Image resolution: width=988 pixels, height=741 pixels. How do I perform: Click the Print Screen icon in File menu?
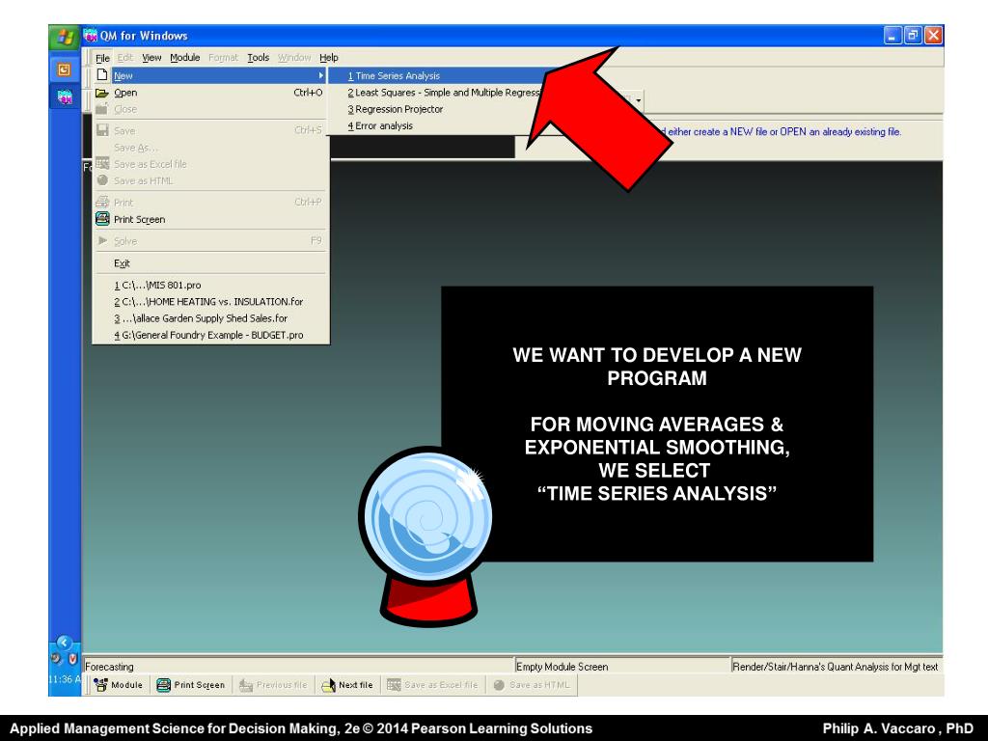coord(102,219)
